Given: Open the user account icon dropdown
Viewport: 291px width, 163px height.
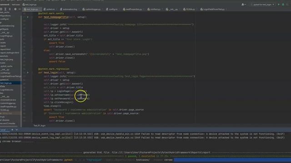Looking at the screenshot, I should tap(243, 5).
